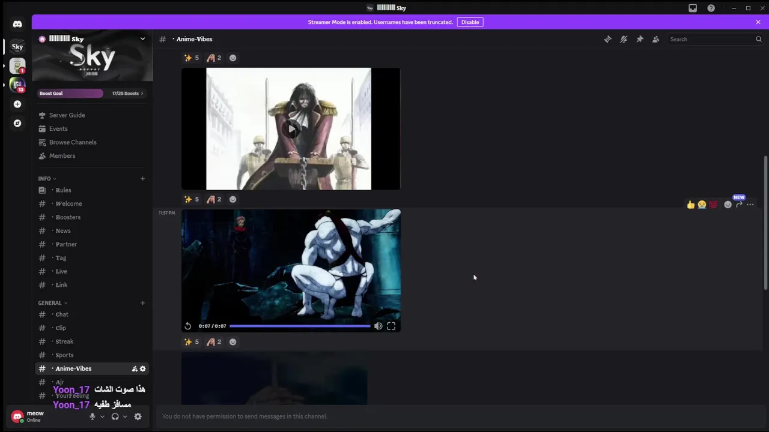
Task: Deafen with the headphones icon
Action: pos(115,416)
